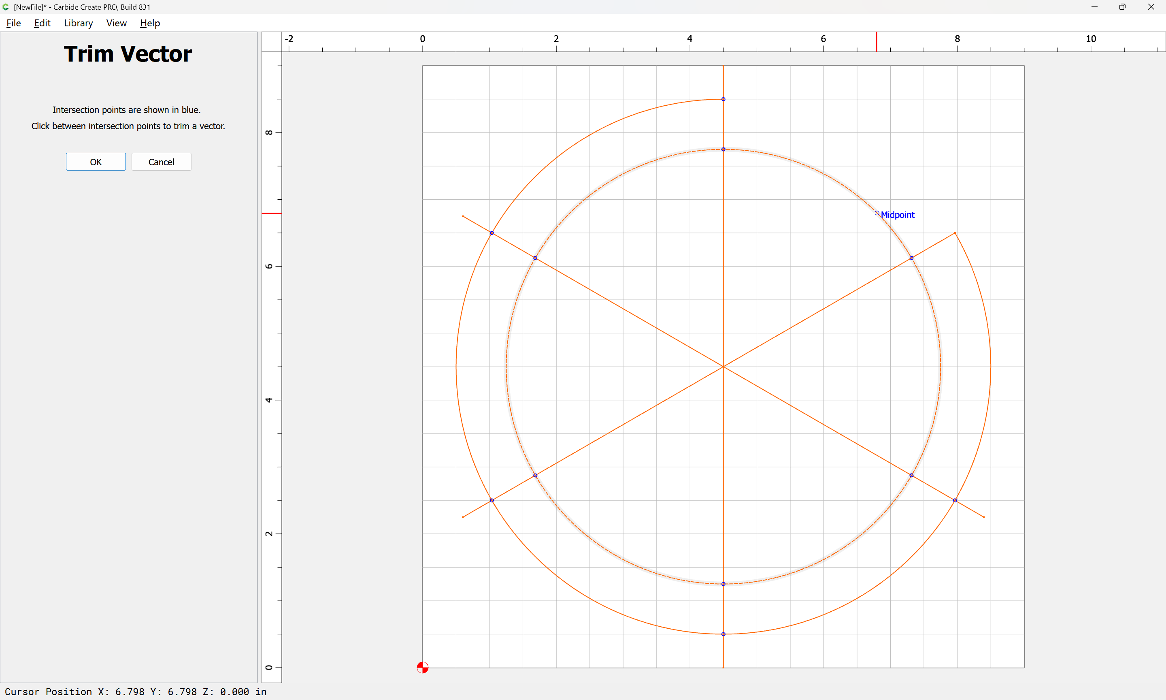1166x700 pixels.
Task: Click the Cancel button
Action: click(x=161, y=162)
